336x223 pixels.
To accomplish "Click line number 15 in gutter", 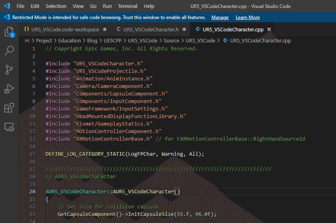I will [x=32, y=154].
